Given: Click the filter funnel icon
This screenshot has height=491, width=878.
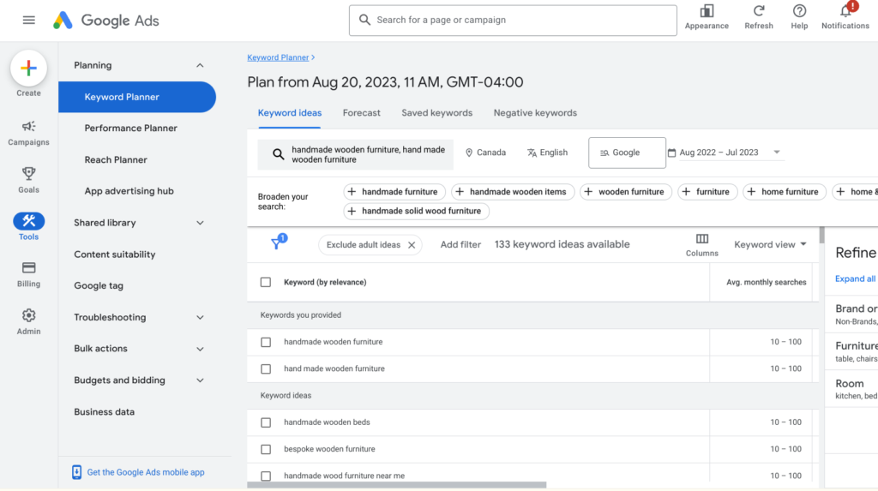Looking at the screenshot, I should [278, 243].
